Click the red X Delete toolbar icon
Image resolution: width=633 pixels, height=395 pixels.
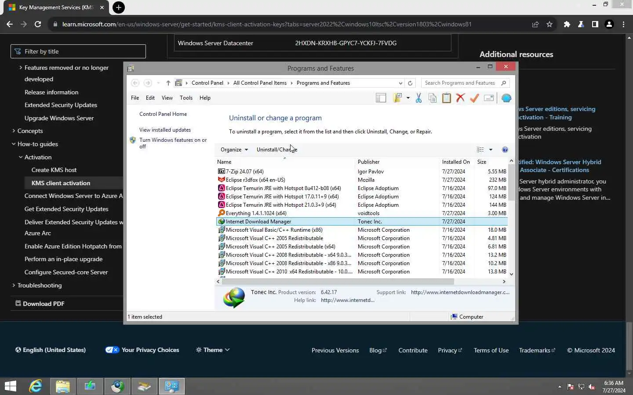[x=460, y=98]
